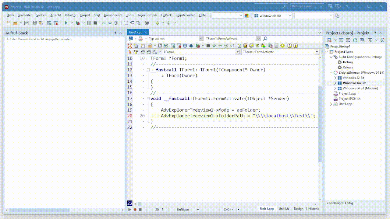Click the yellow gear options icon in editor toolbar
This screenshot has width=390, height=219.
282,46
